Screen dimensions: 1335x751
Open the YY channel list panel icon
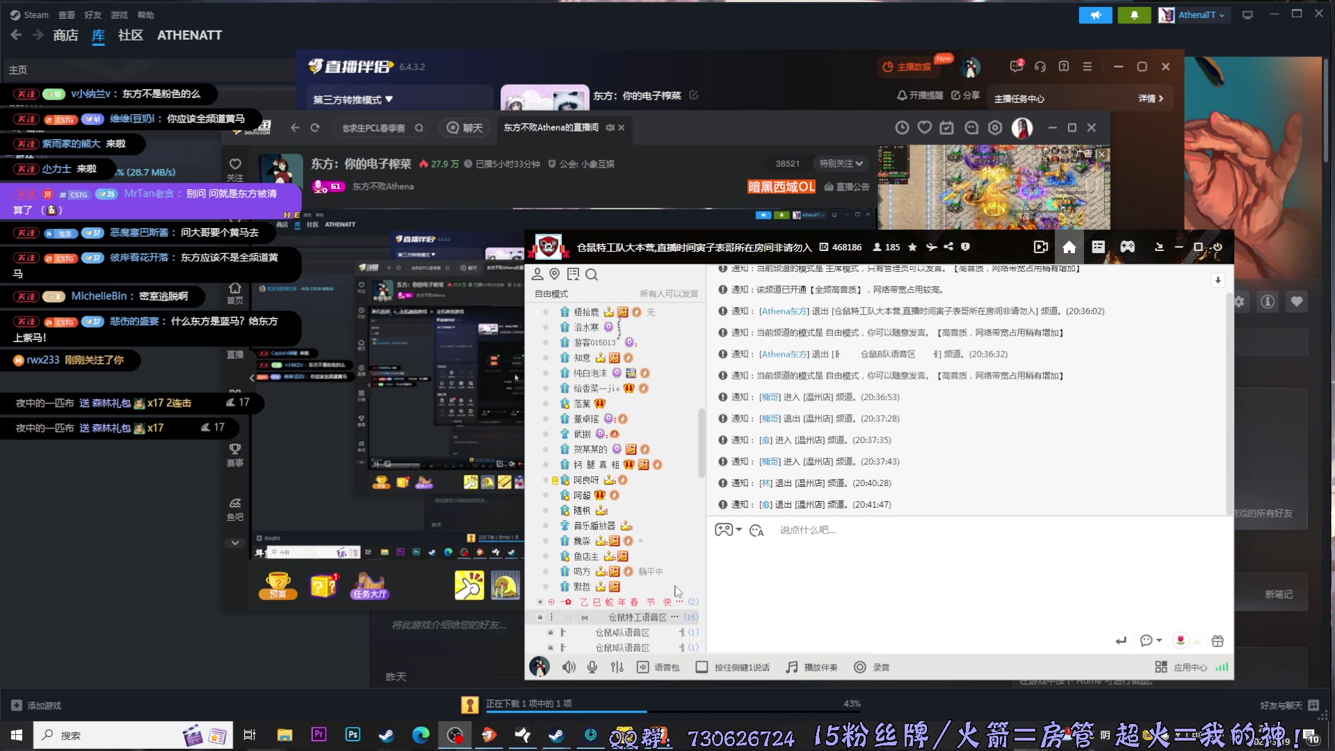[x=1098, y=247]
